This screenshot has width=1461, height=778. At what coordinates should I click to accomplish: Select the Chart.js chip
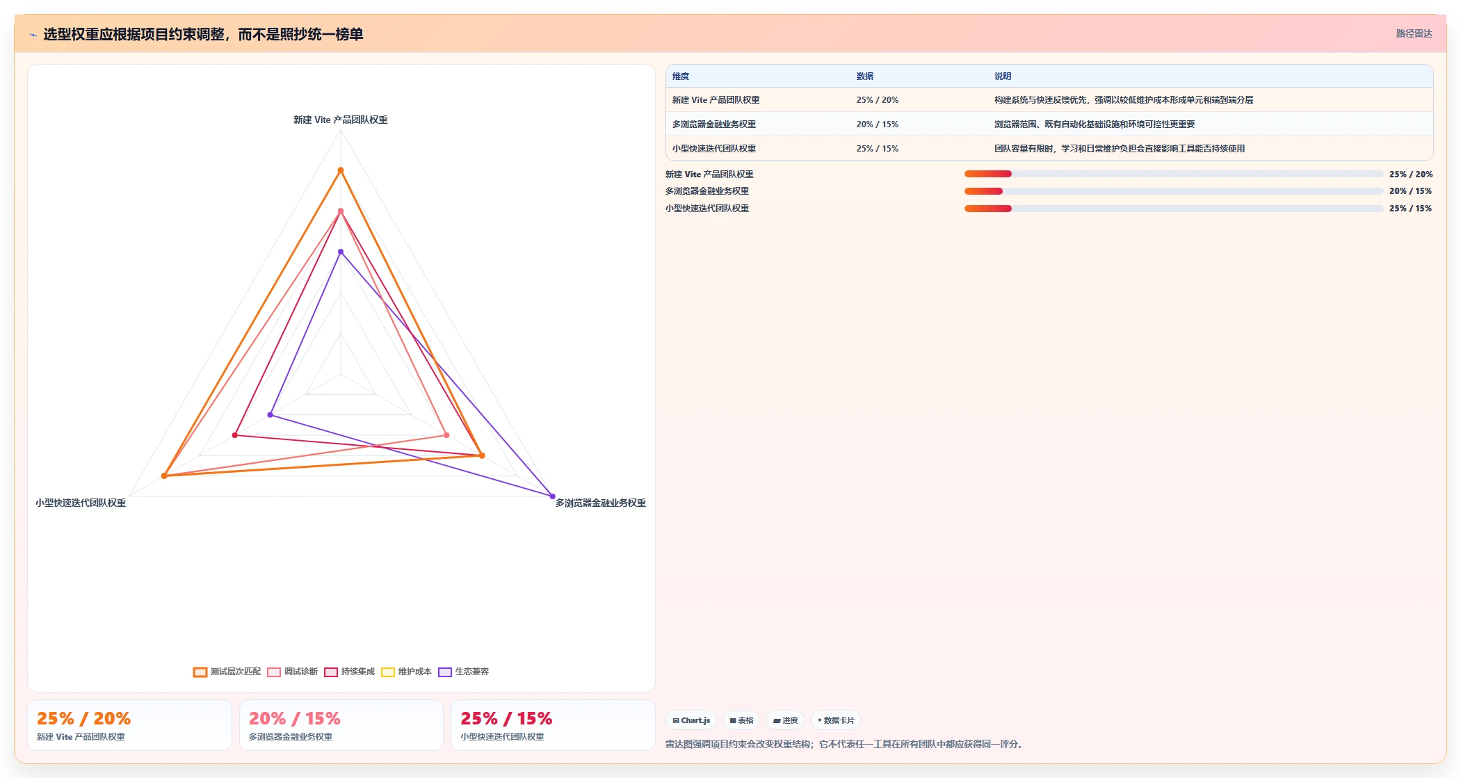click(x=691, y=720)
